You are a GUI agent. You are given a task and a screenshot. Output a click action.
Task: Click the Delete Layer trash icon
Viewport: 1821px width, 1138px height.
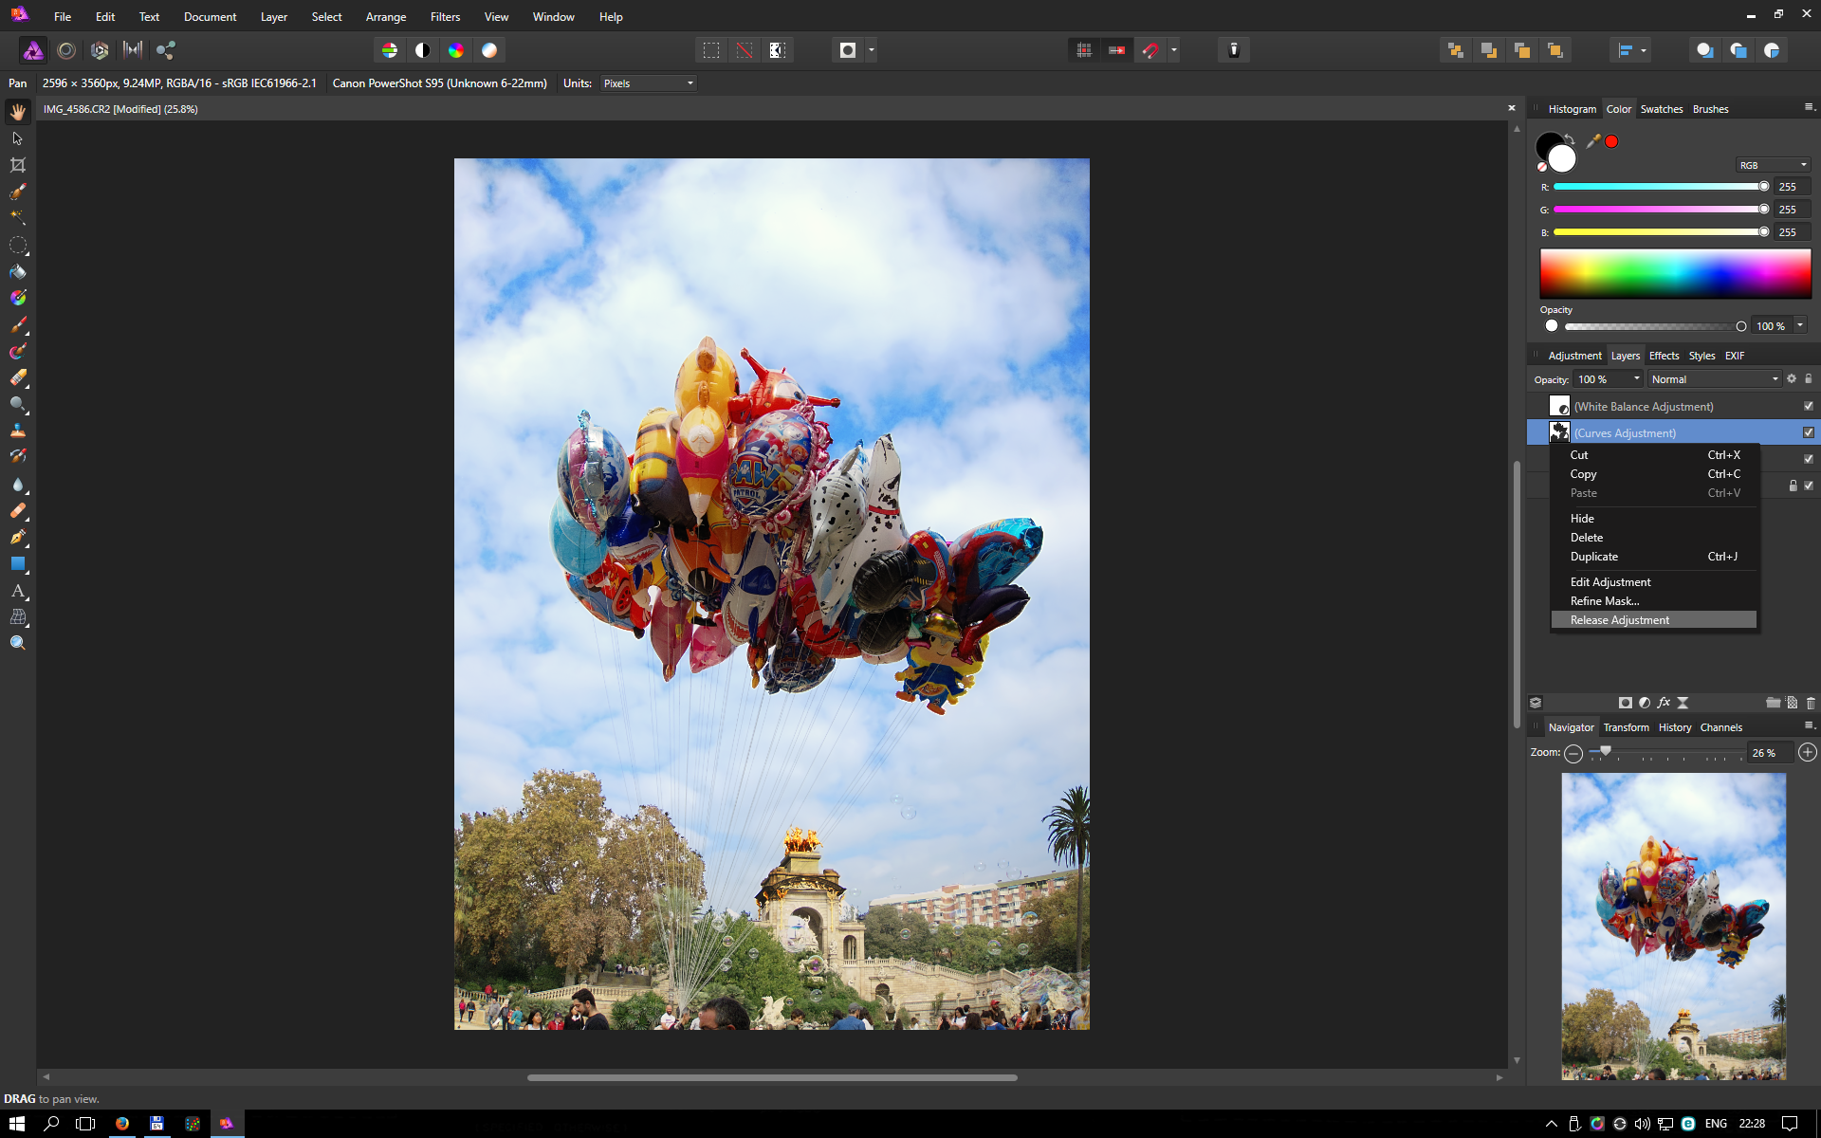pyautogui.click(x=1811, y=703)
